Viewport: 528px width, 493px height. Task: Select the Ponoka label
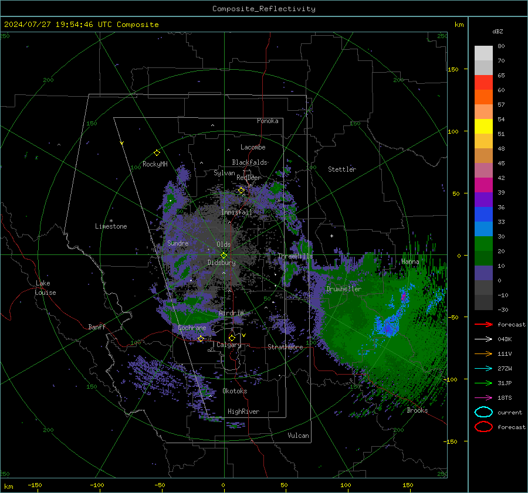[x=268, y=121]
